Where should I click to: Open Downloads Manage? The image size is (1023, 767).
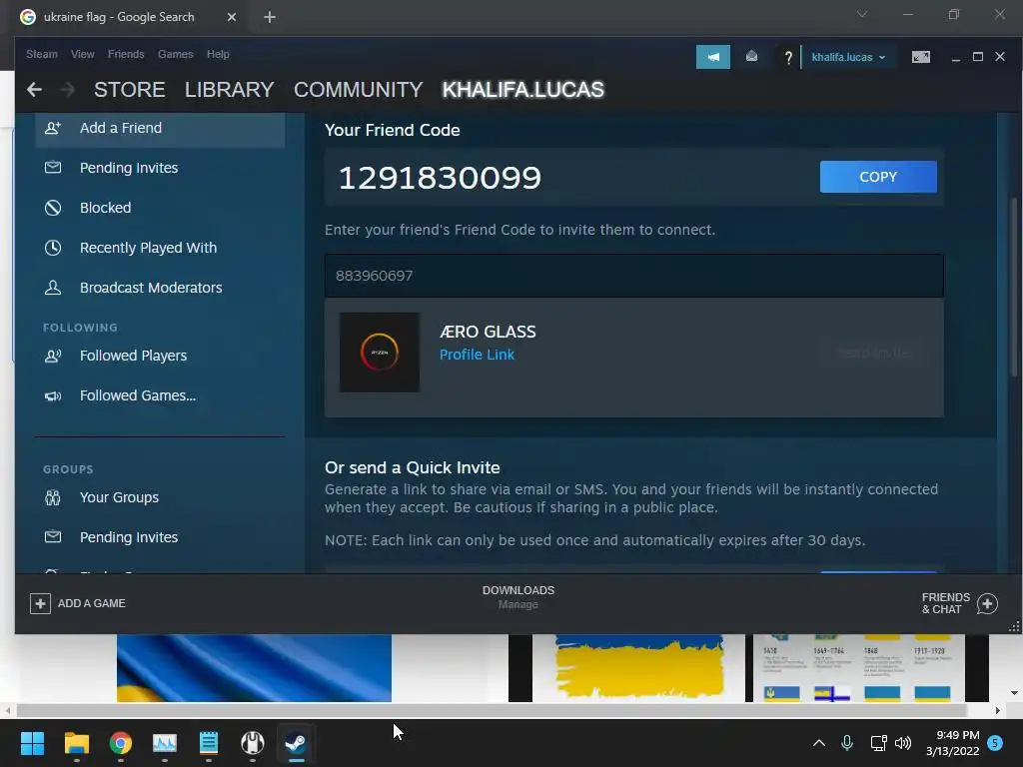coord(518,604)
